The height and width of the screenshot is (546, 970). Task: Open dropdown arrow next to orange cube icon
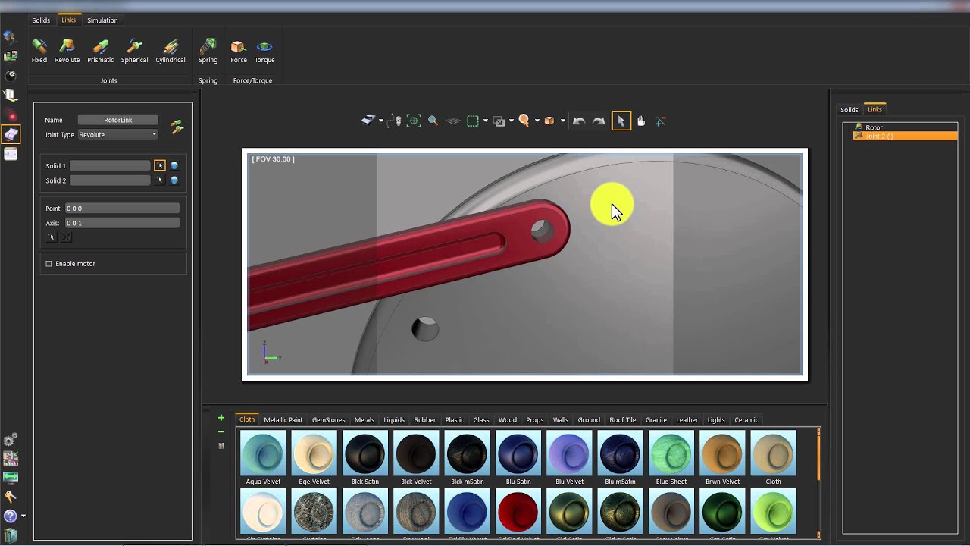(x=562, y=121)
